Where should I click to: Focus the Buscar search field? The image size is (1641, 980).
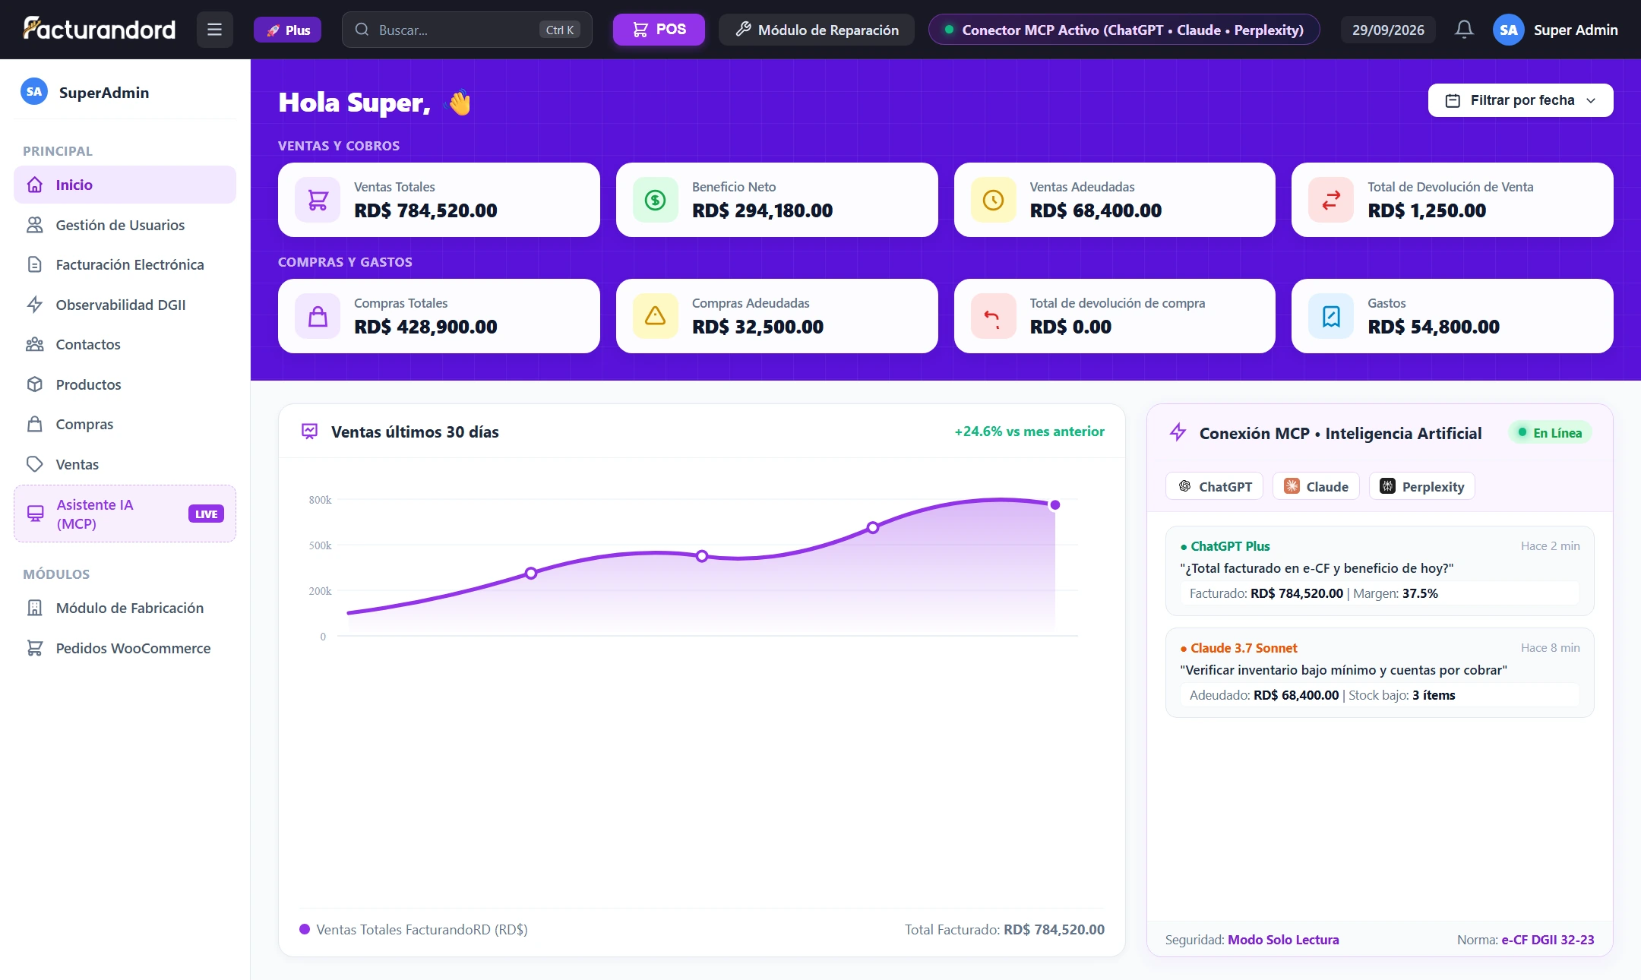coord(466,30)
